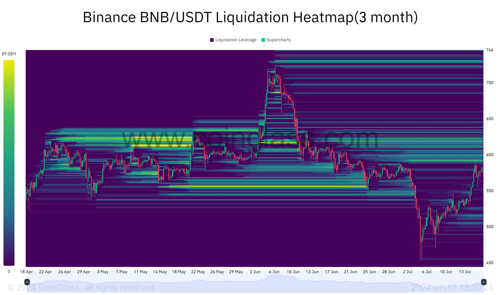Click the heatmap color gradient bar
The width and height of the screenshot is (501, 295).
tap(9, 163)
